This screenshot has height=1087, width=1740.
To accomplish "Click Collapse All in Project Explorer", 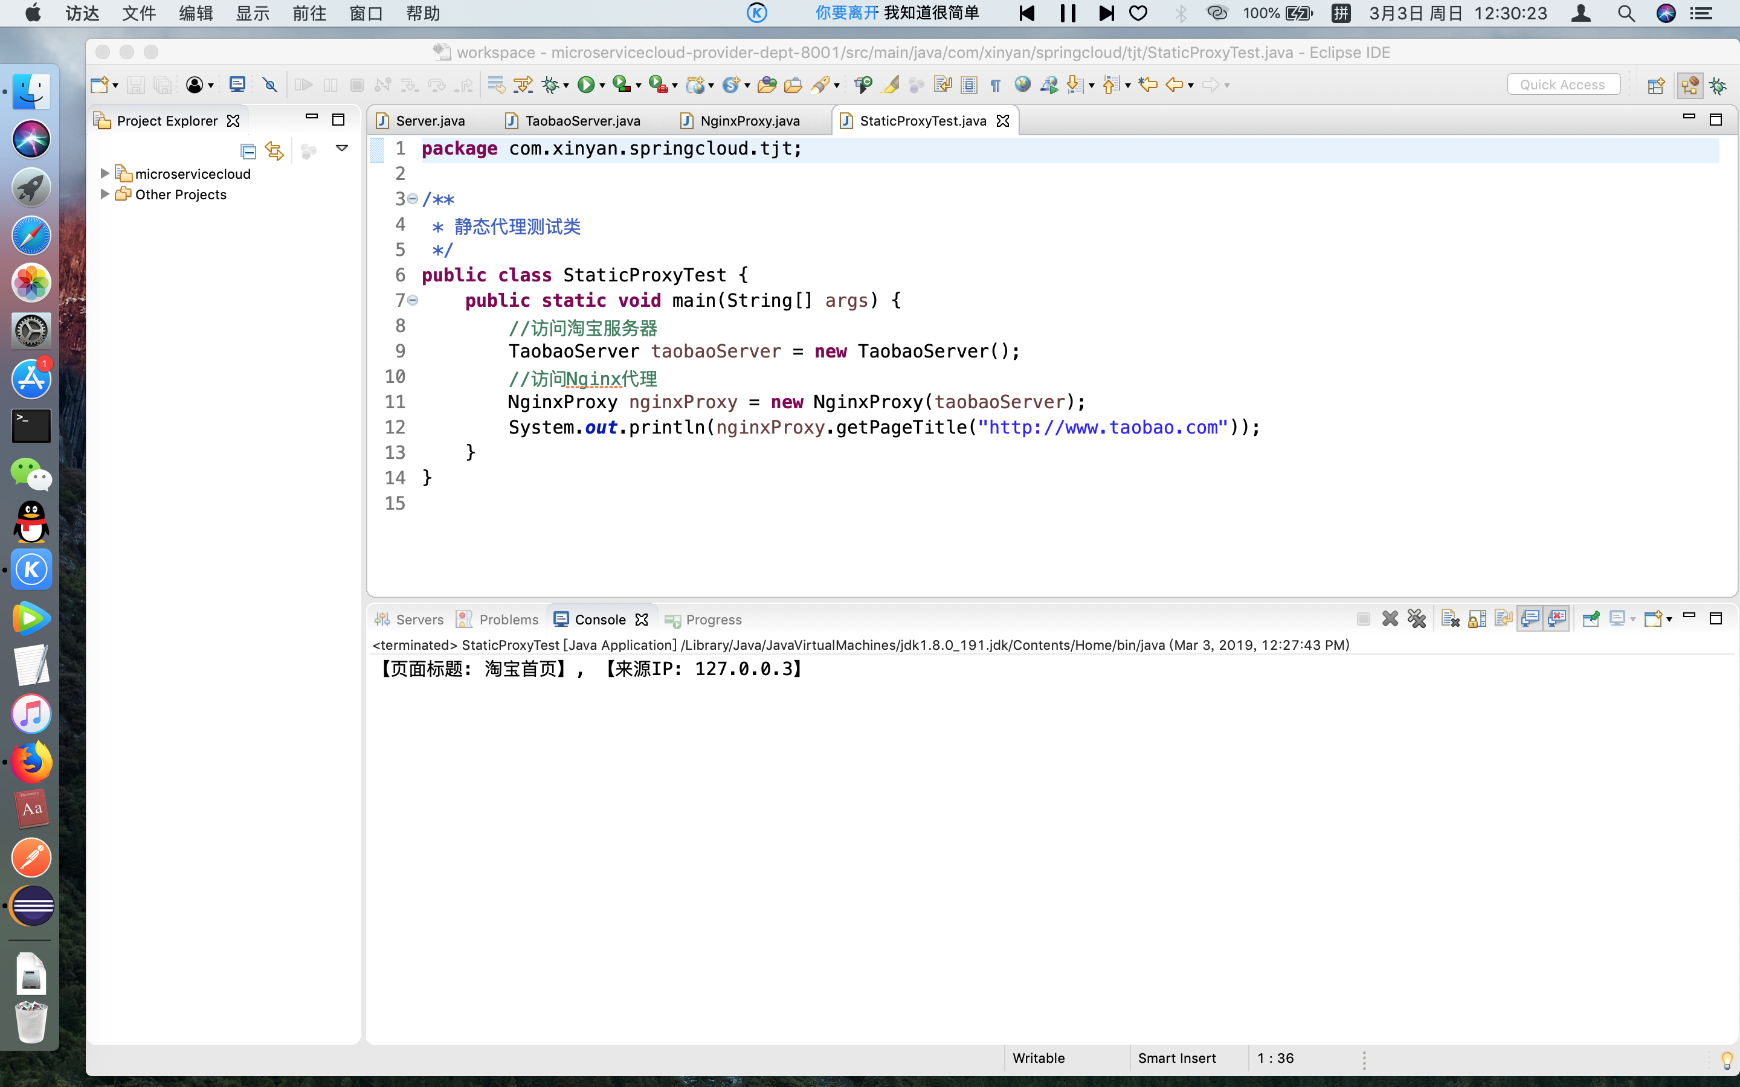I will tap(248, 151).
